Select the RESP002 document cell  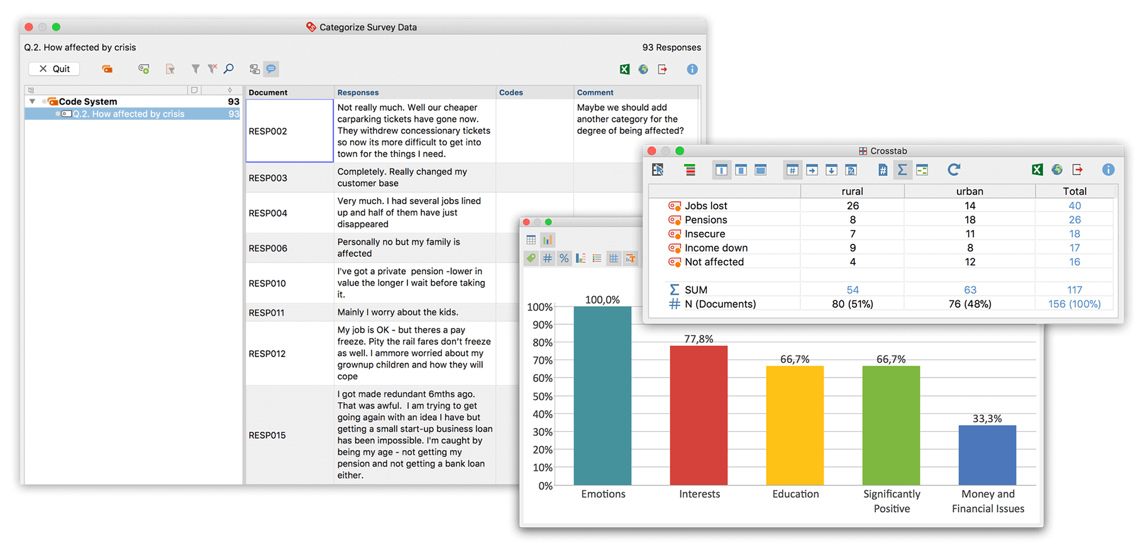coord(289,131)
